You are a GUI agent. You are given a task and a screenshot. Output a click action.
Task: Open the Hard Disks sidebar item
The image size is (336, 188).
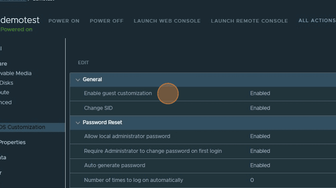7,83
